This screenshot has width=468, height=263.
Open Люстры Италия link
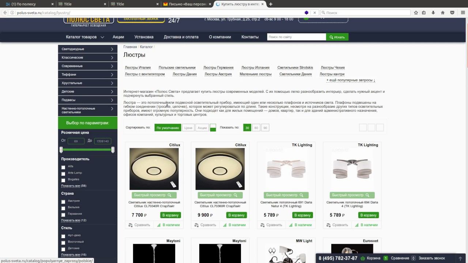coord(138,68)
